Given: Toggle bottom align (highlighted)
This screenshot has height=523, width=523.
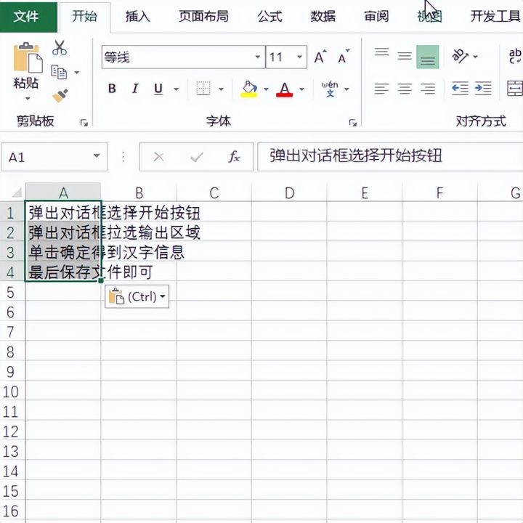Looking at the screenshot, I should click(428, 57).
